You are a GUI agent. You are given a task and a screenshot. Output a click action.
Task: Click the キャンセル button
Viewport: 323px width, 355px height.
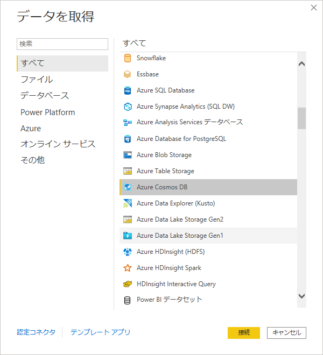(286, 332)
